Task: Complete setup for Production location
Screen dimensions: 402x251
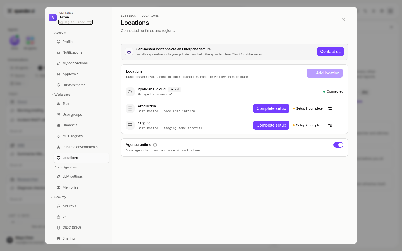Action: (x=271, y=108)
